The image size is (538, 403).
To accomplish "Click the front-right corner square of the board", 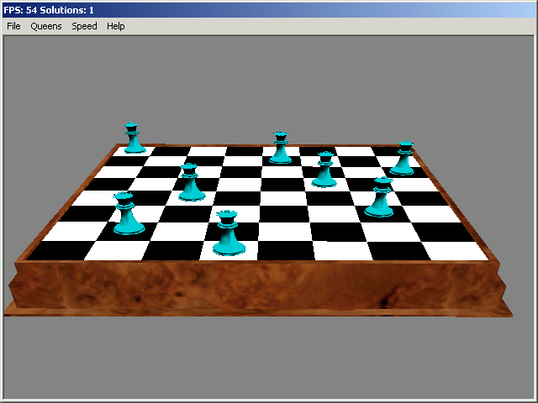I will [454, 250].
